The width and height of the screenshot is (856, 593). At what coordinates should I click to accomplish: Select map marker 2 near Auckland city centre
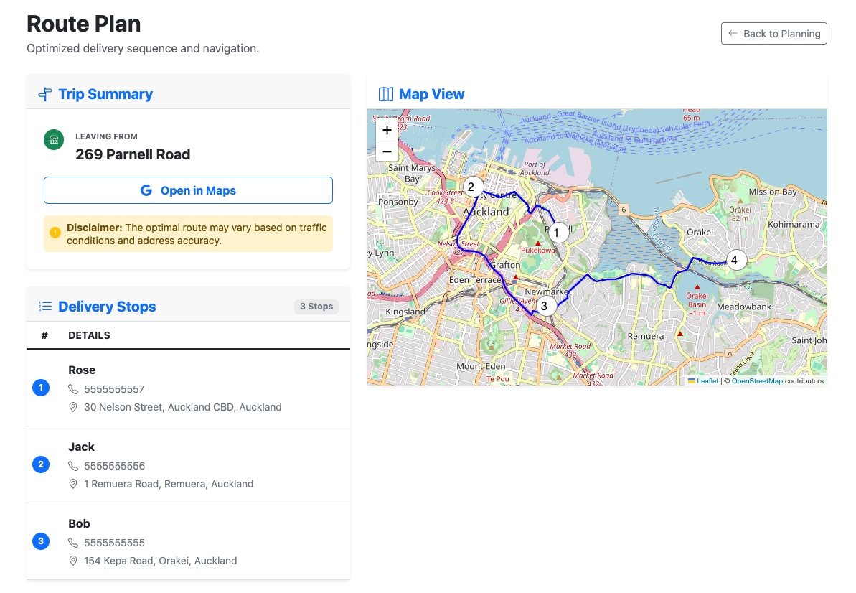click(x=472, y=187)
